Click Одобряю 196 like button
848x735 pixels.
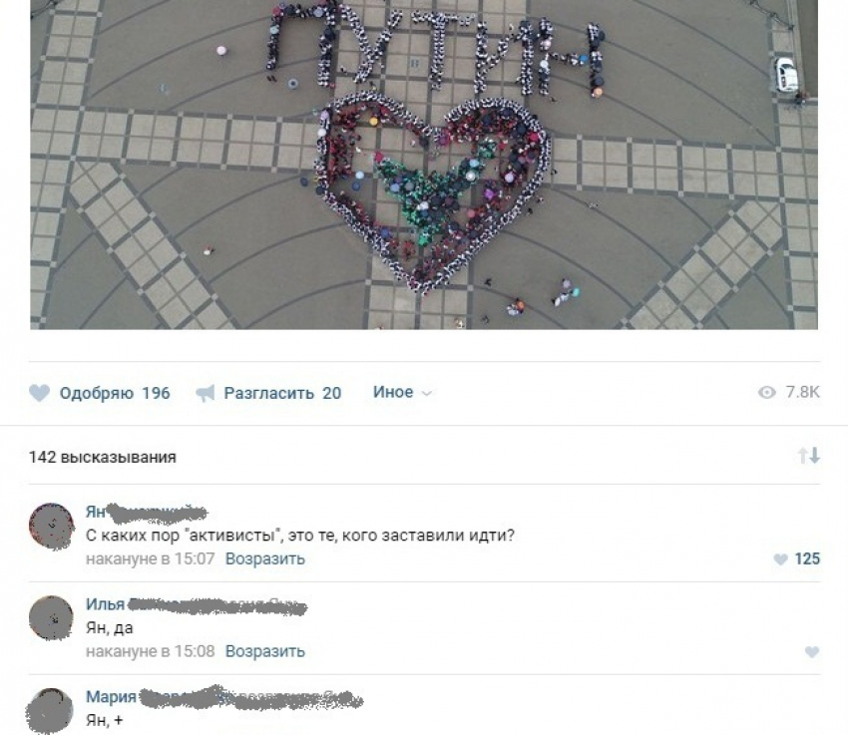[x=100, y=393]
